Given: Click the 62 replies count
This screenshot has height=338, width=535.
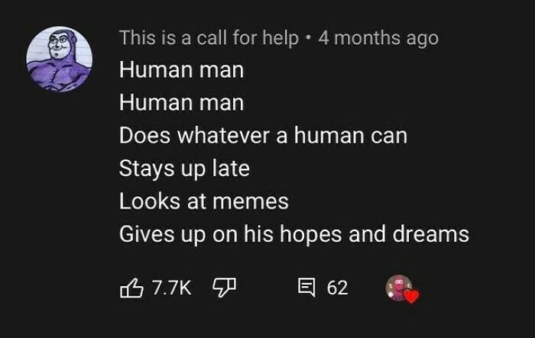Looking at the screenshot, I should tap(338, 288).
